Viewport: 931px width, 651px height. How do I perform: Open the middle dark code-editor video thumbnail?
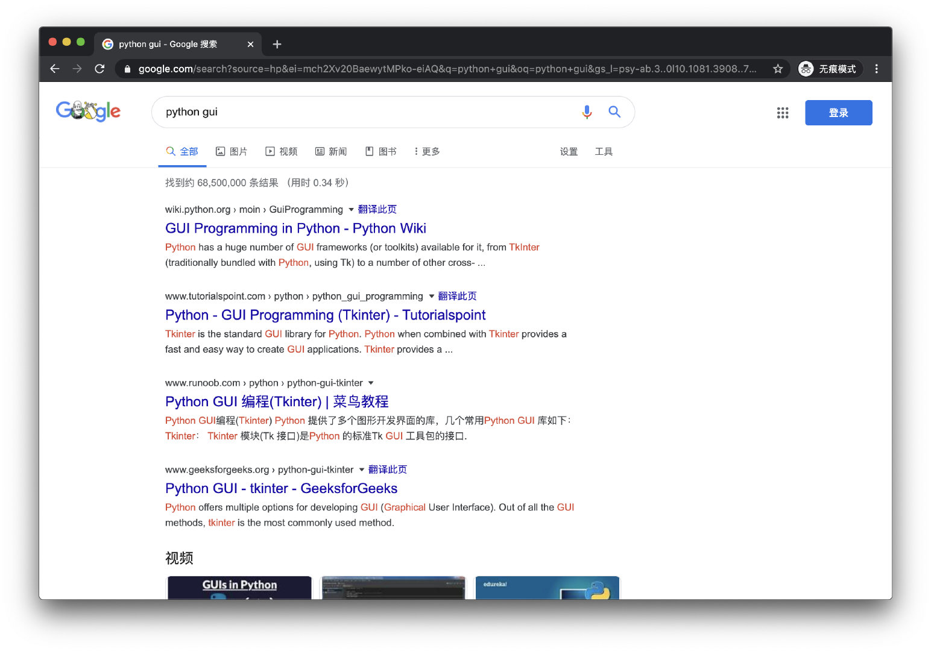(x=393, y=588)
